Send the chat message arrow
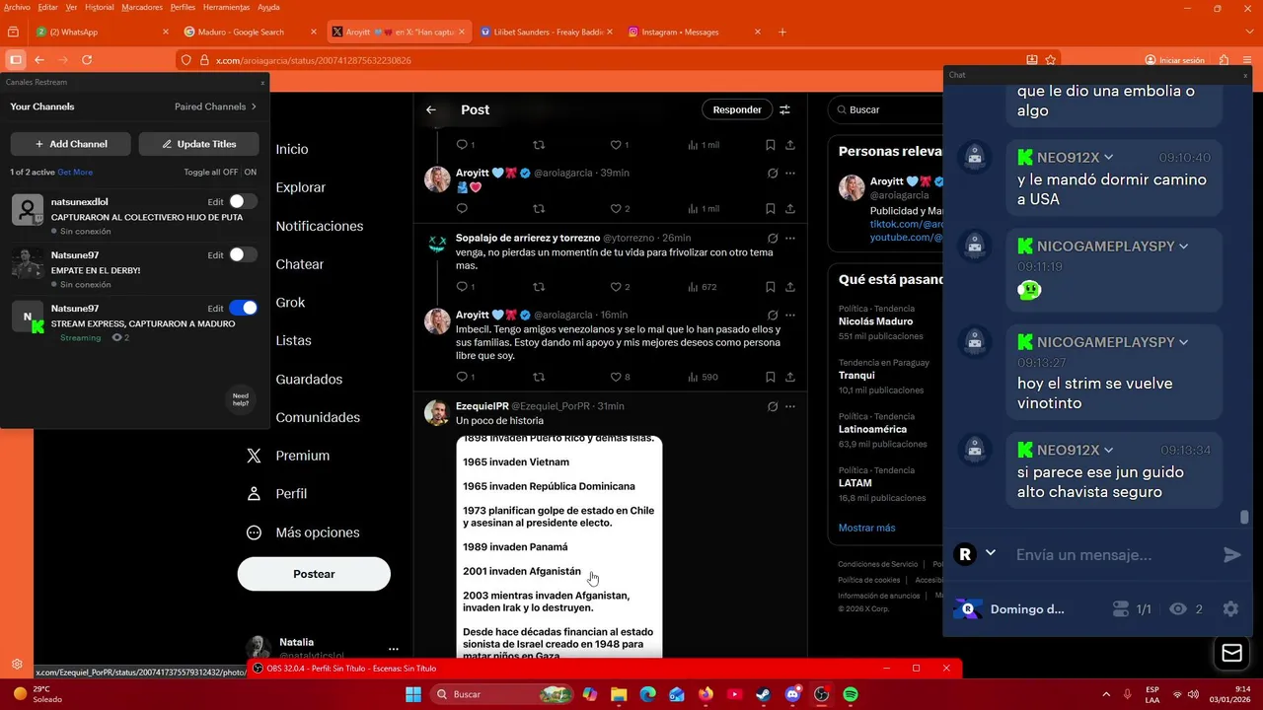The image size is (1263, 710). coord(1231,555)
